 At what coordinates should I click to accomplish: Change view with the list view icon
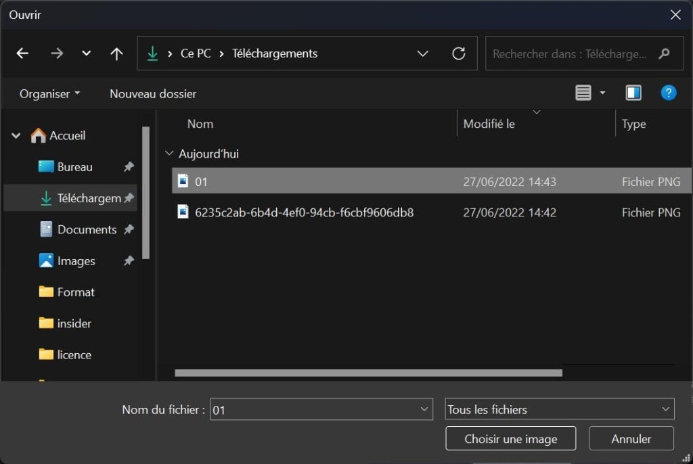pos(583,93)
